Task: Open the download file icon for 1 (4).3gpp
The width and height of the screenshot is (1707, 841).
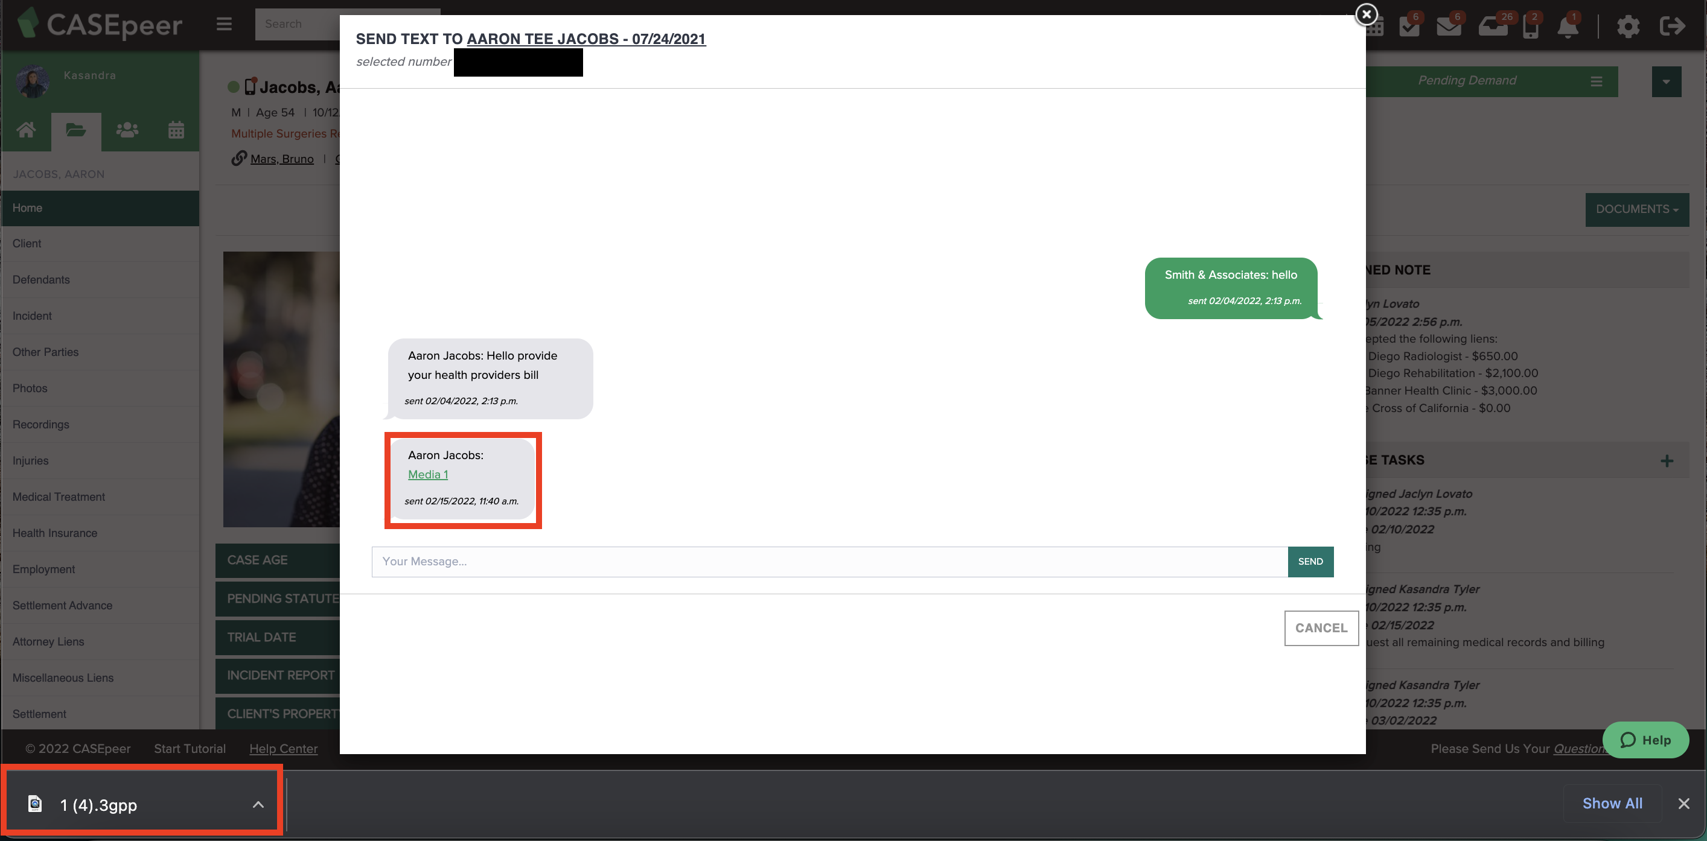Action: tap(35, 804)
